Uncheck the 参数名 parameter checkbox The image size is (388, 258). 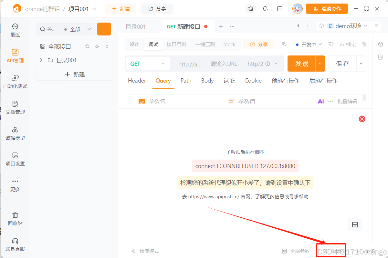tap(142, 101)
